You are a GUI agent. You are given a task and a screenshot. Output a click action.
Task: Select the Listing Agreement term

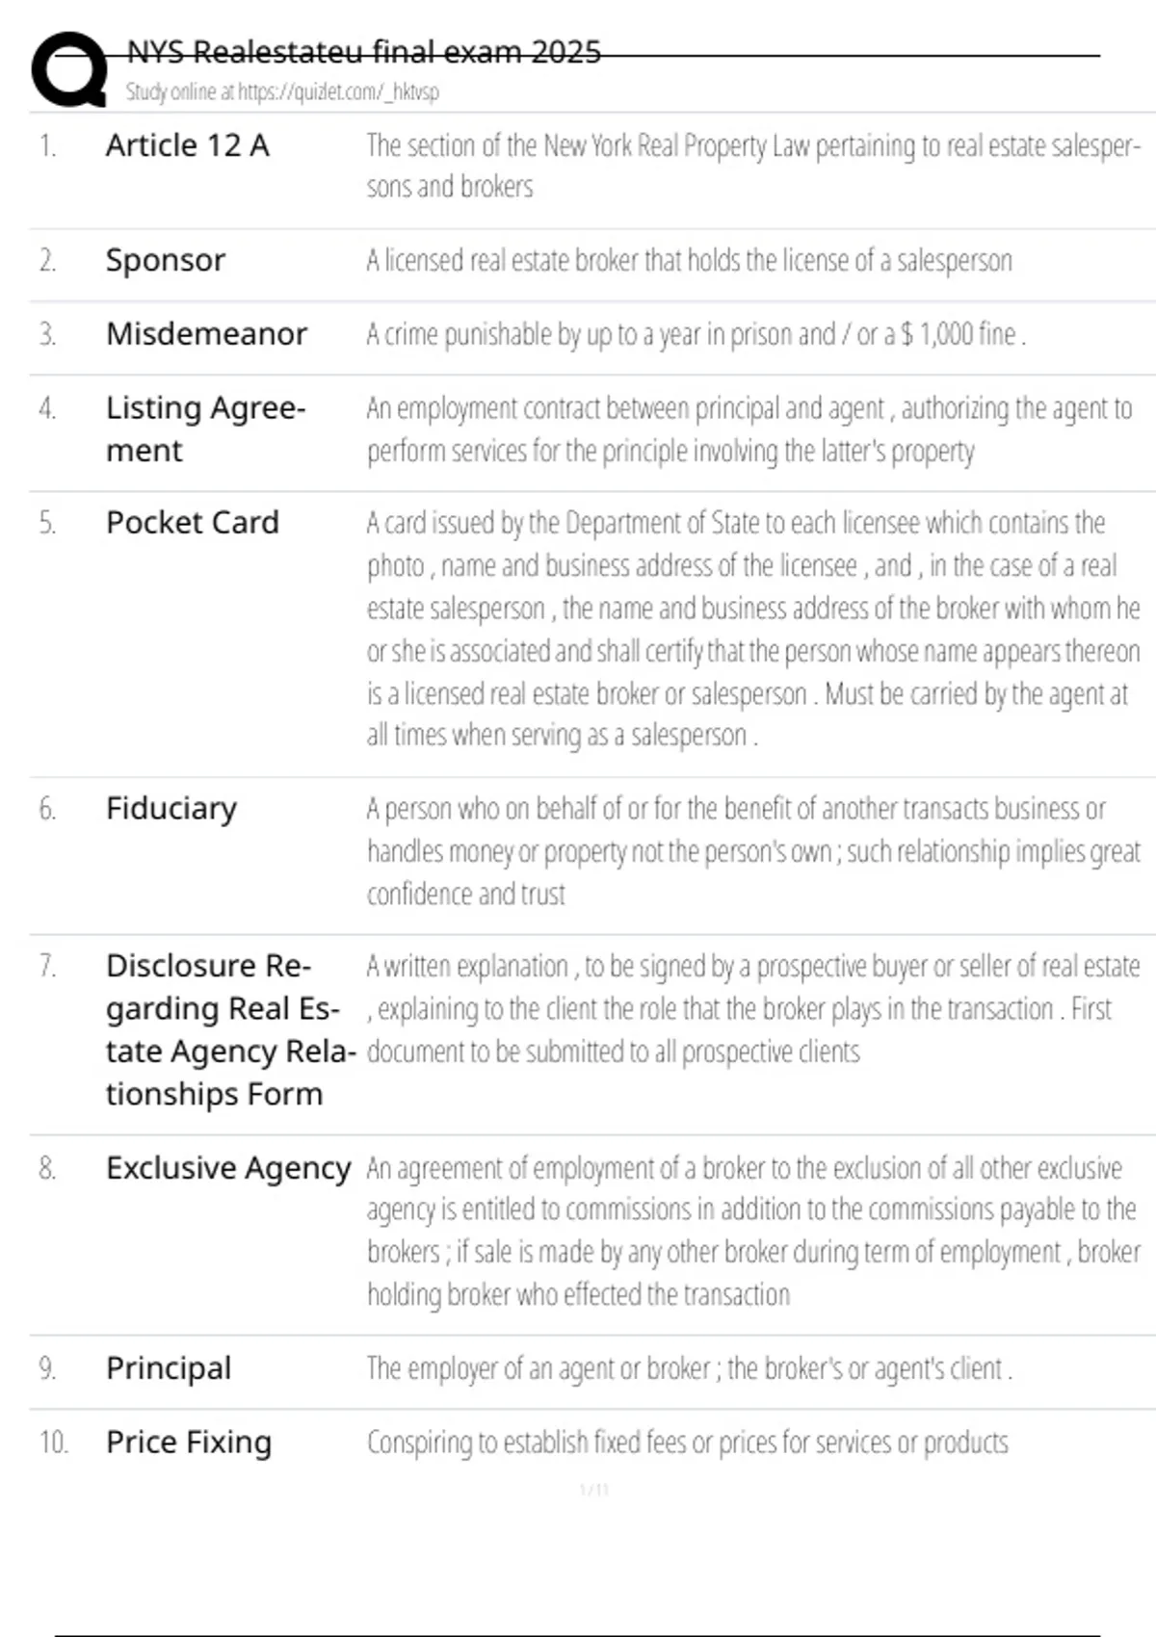(x=205, y=429)
